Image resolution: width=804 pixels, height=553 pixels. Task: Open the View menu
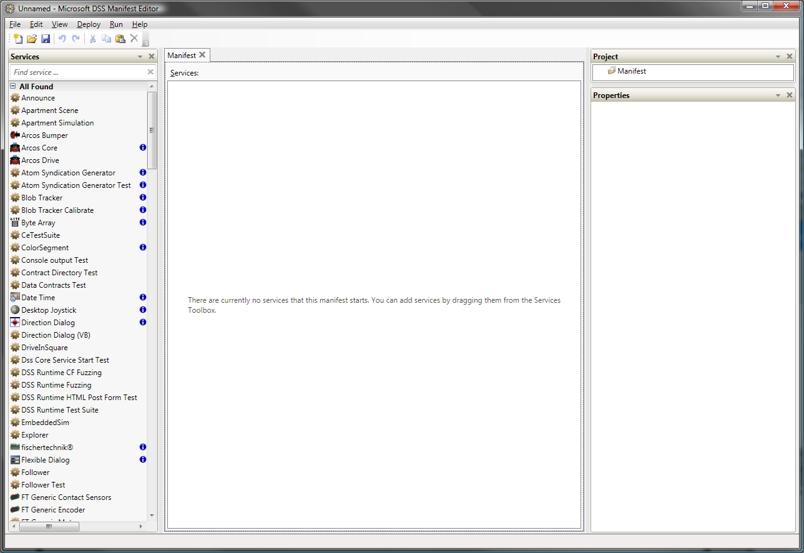pyautogui.click(x=60, y=24)
